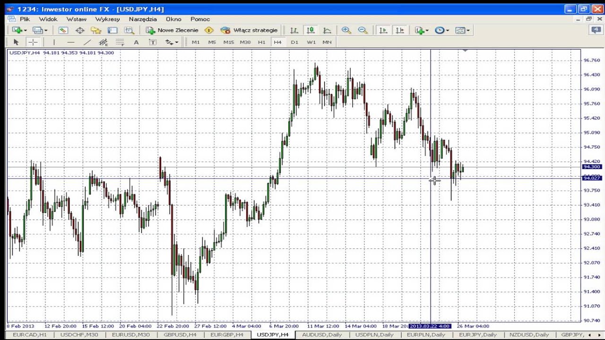Show the Market Watch panel icon
This screenshot has width=605, height=340.
point(63,30)
